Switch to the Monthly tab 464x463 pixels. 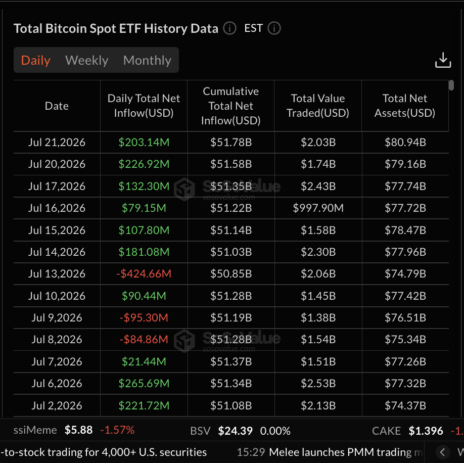point(147,60)
